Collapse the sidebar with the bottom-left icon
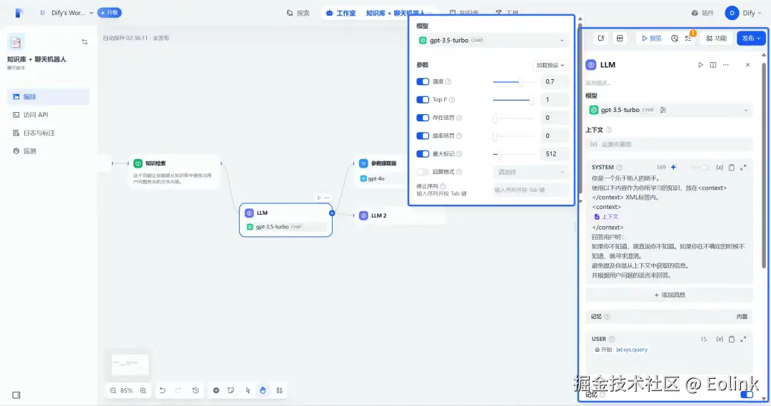The height and width of the screenshot is (406, 771). (16, 395)
